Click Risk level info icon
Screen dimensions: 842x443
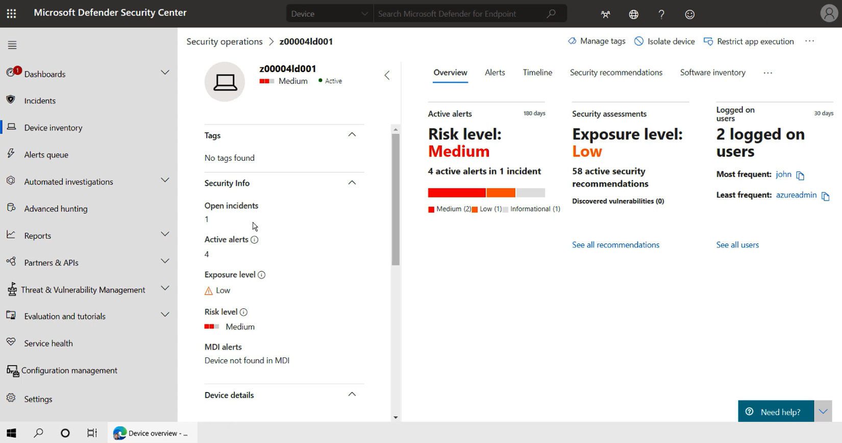tap(243, 312)
